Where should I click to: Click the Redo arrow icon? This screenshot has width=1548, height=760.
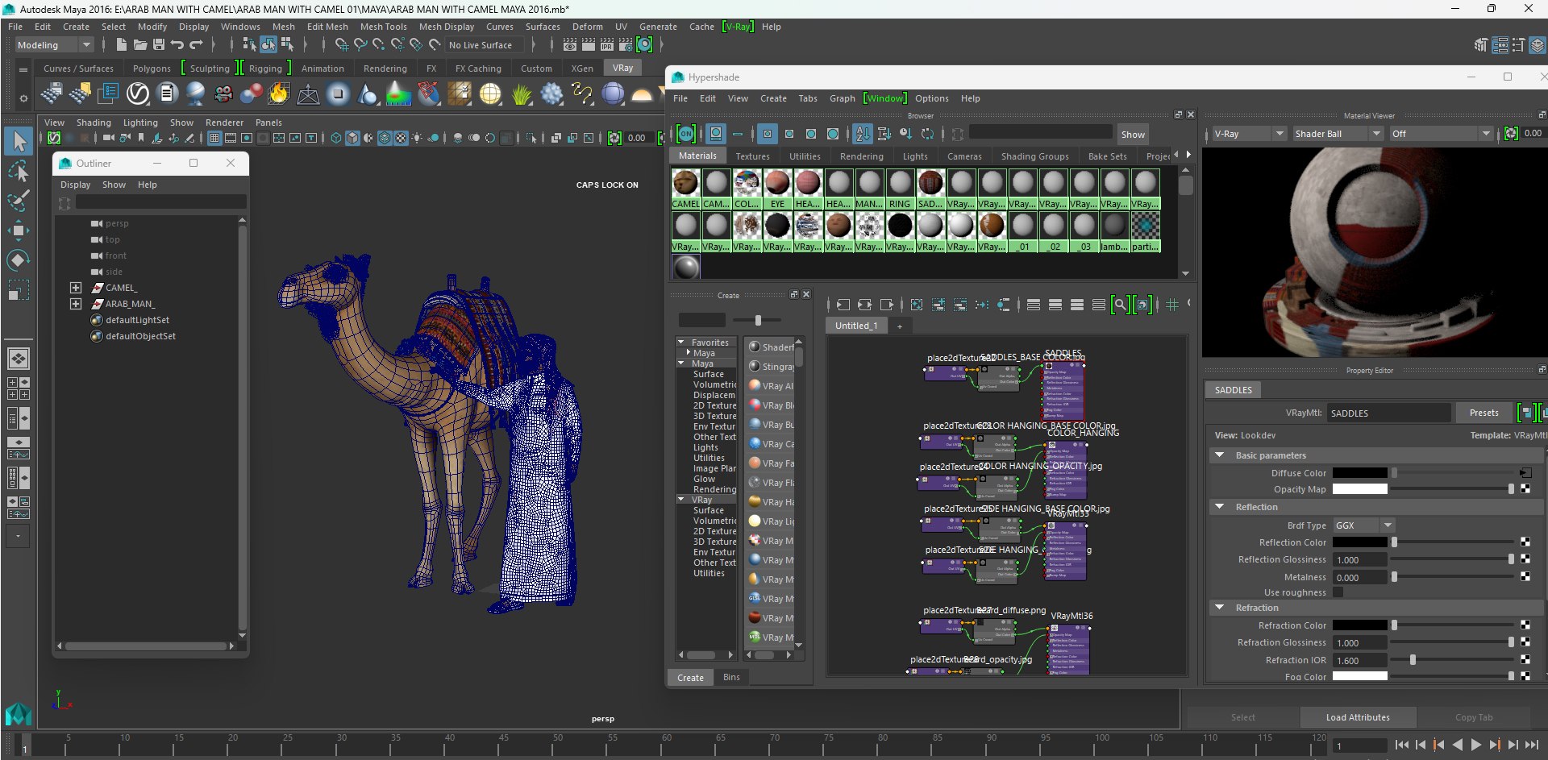coord(196,45)
